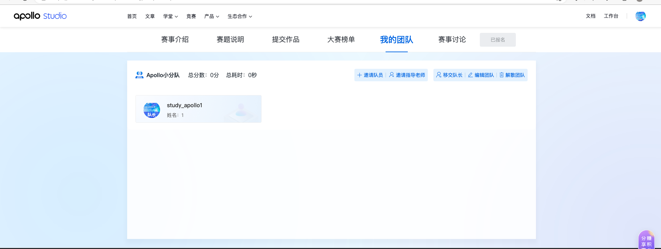Click the plus icon for 邀请队员
This screenshot has width=661, height=249.
coord(360,75)
